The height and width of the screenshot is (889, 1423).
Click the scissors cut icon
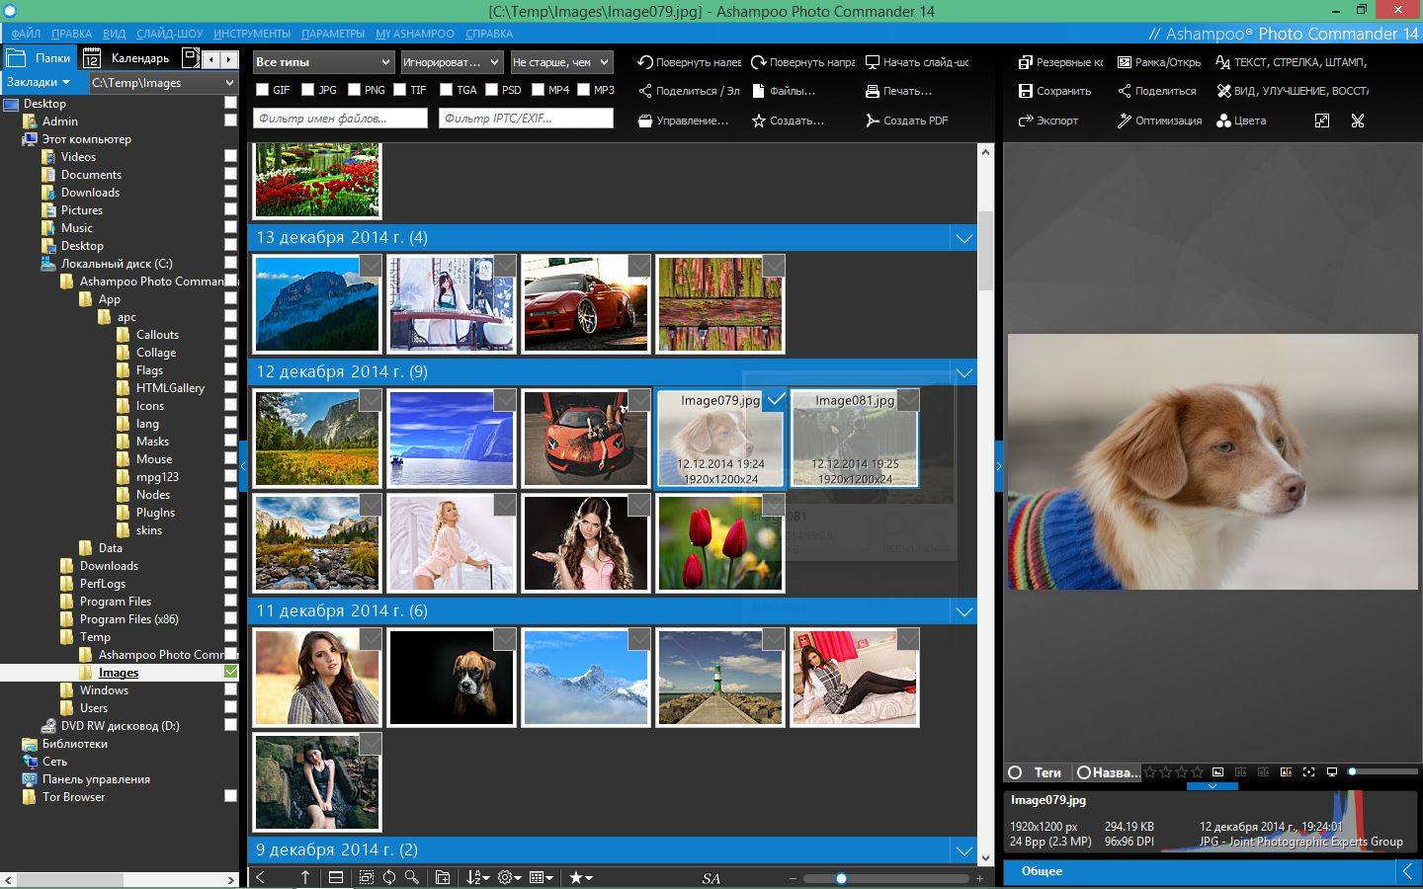coord(1358,121)
